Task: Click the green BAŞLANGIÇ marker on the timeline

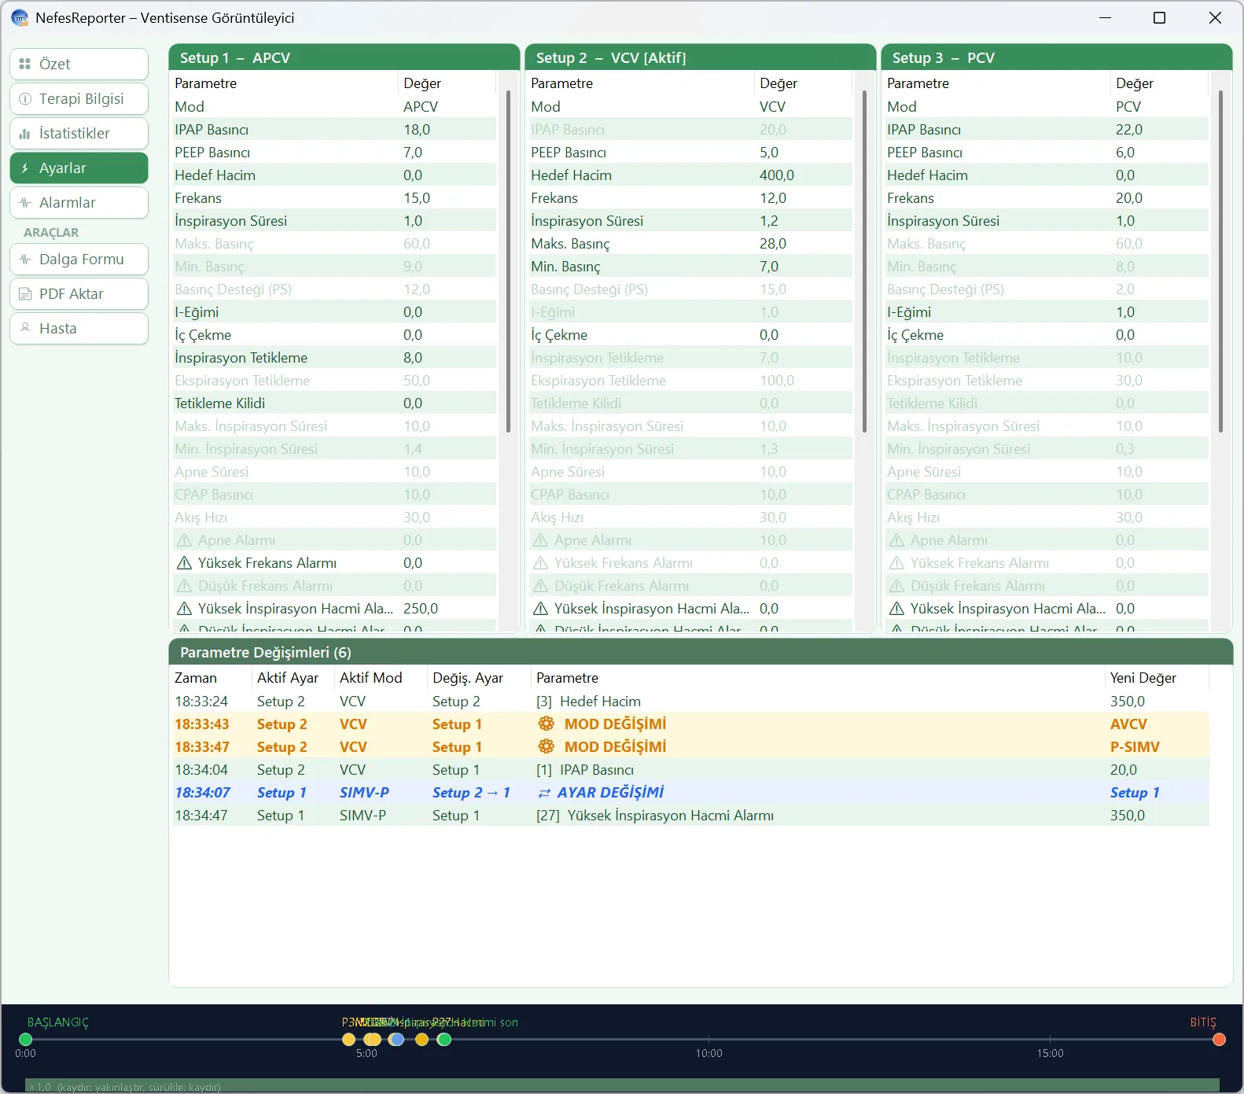Action: pos(25,1040)
